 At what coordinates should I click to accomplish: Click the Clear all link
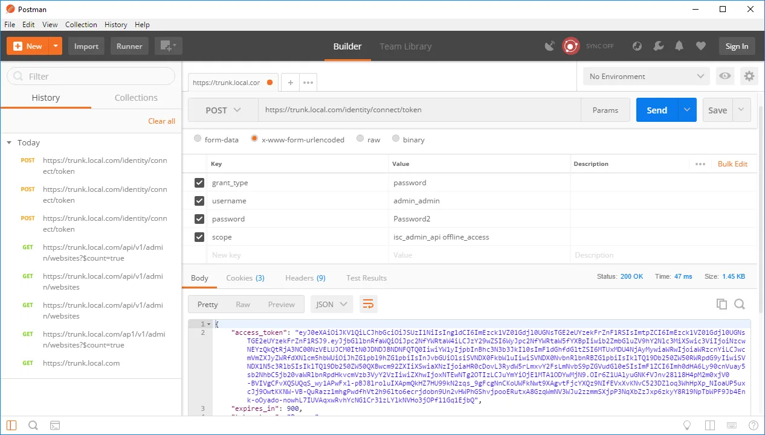(161, 121)
